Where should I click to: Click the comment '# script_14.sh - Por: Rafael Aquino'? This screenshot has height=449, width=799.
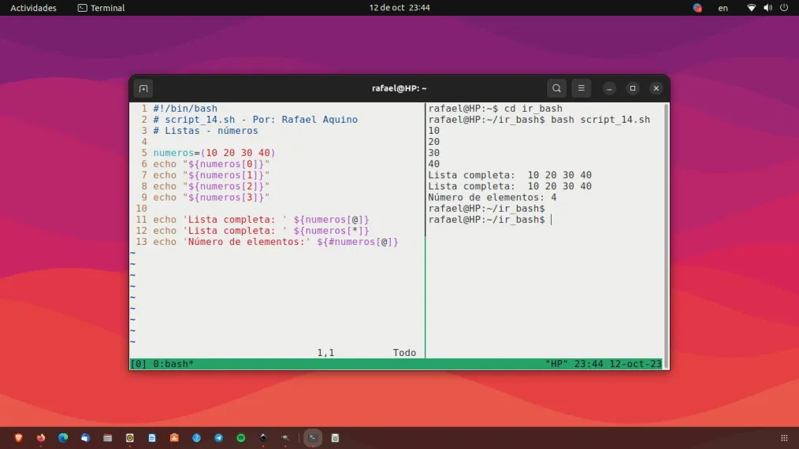click(x=255, y=120)
